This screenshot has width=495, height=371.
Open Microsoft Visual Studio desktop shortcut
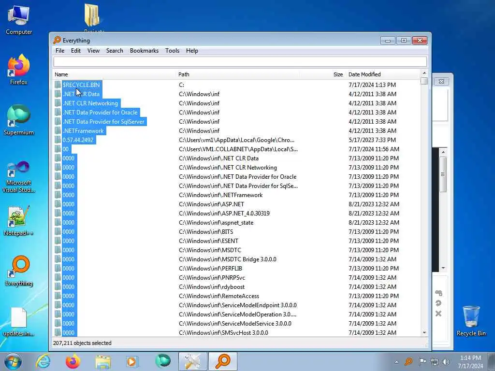19,177
